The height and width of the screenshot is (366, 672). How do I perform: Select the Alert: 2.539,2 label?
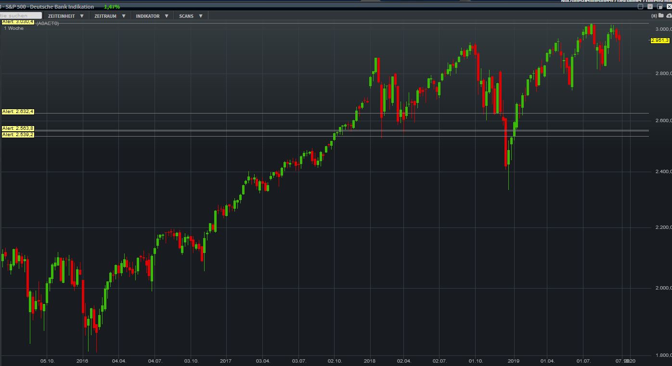(17, 135)
